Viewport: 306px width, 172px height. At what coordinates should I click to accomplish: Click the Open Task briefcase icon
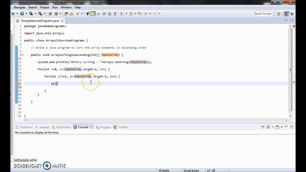point(71,14)
